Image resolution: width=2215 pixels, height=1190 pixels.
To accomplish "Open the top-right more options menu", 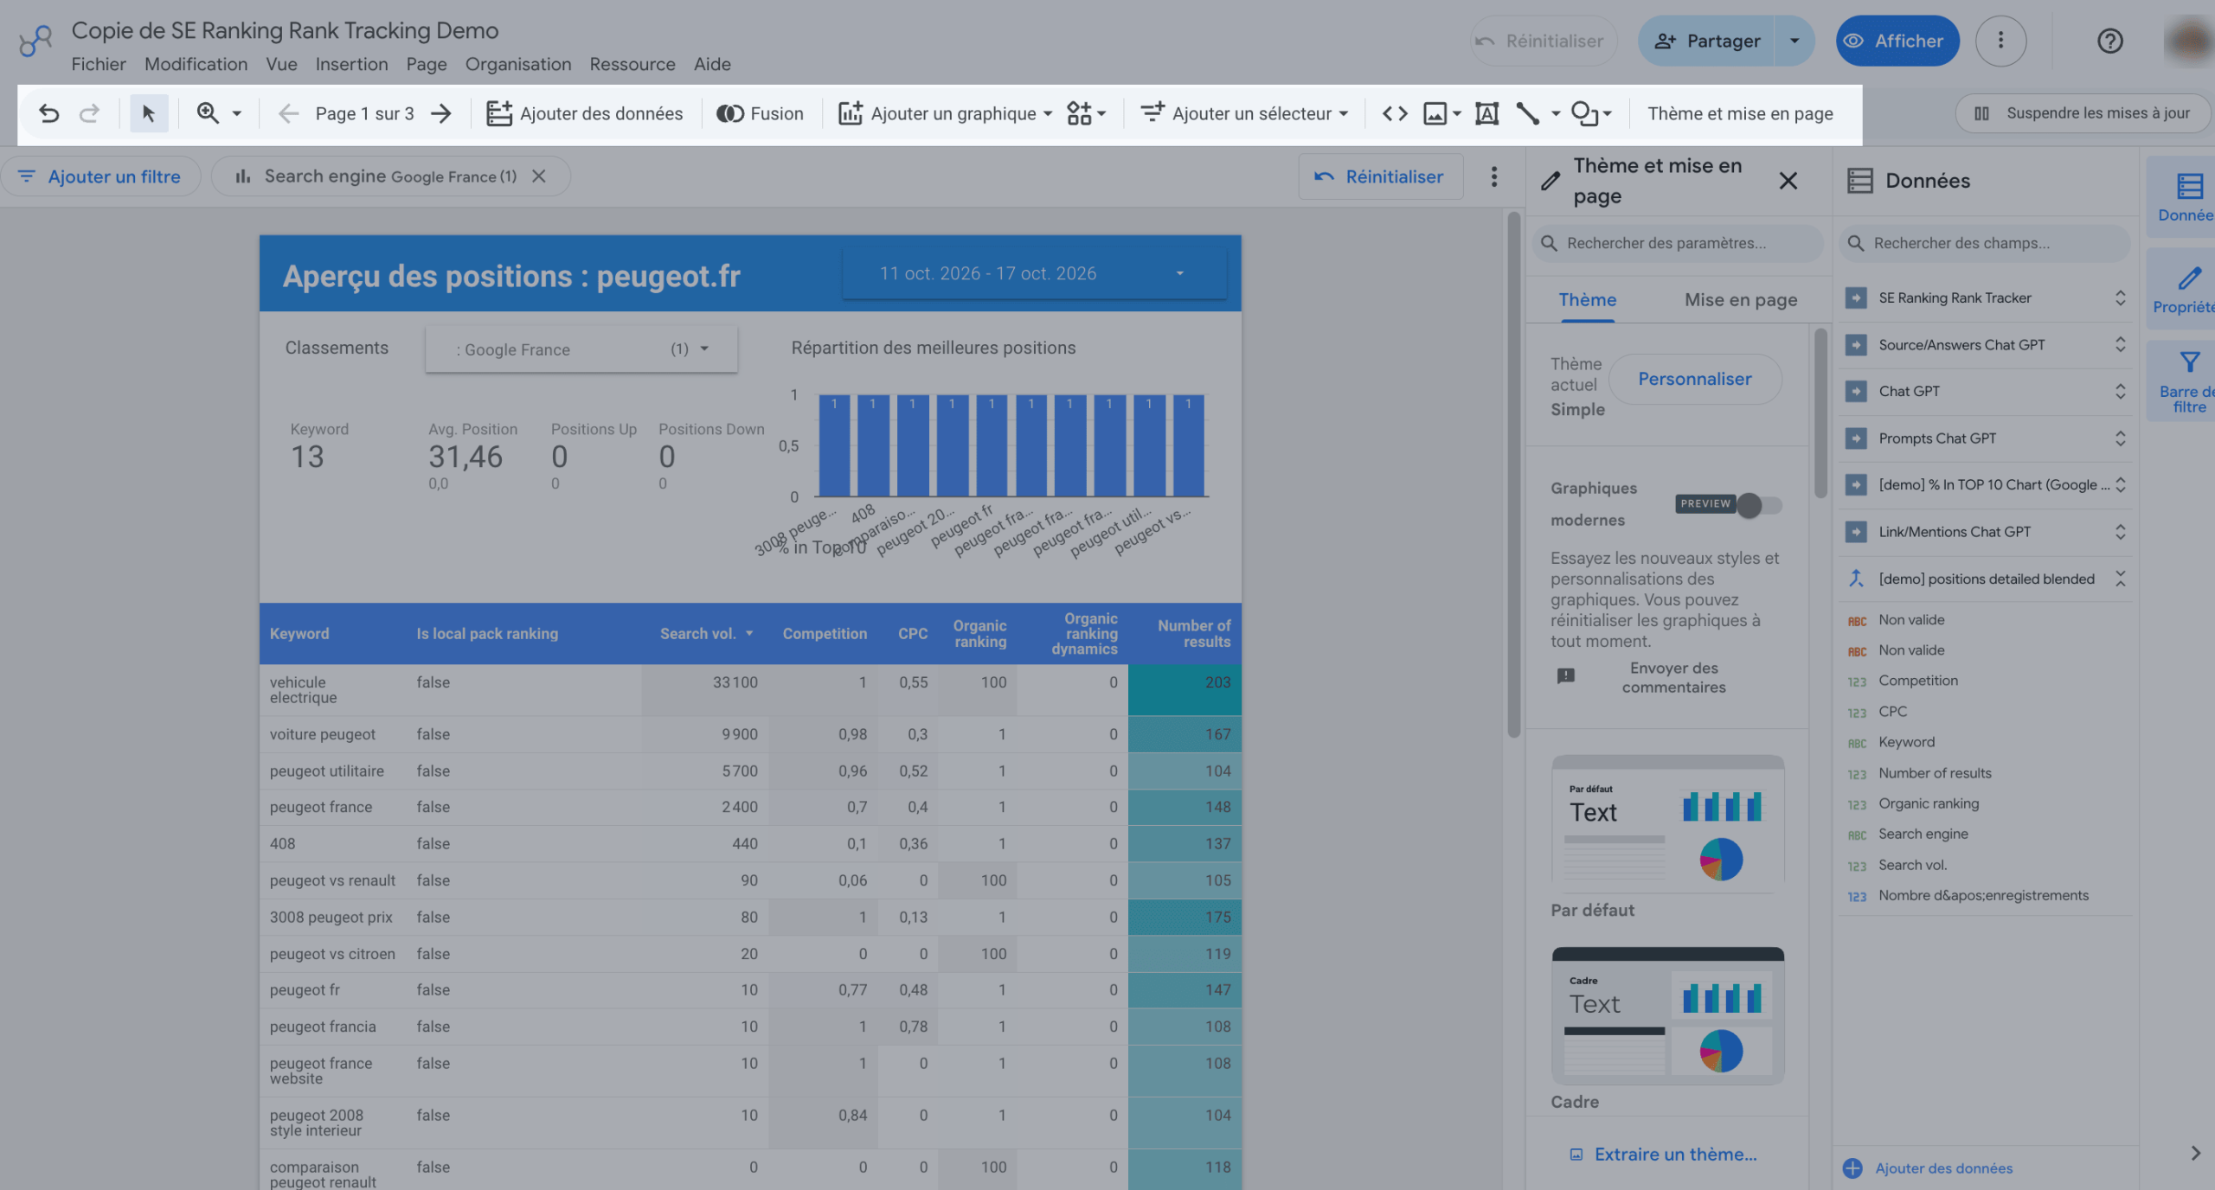I will [2000, 41].
